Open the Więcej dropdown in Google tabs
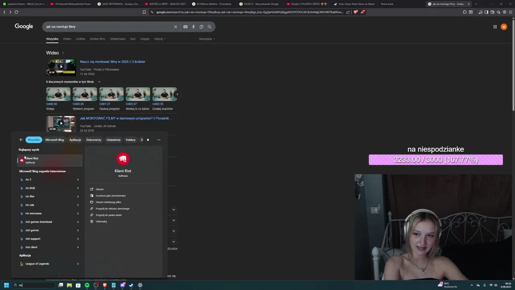Screen dimensions: 515x290 [x=160, y=39]
